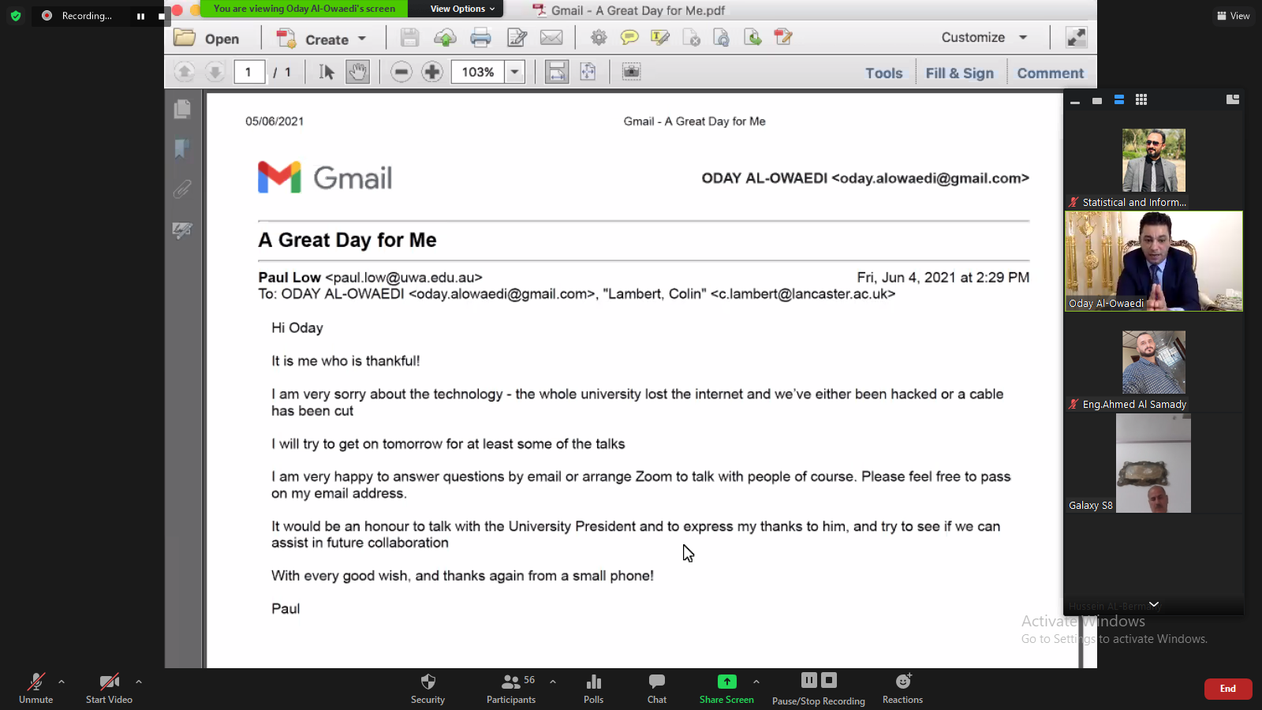Click the zoom in plus button
1262x710 pixels.
(431, 72)
